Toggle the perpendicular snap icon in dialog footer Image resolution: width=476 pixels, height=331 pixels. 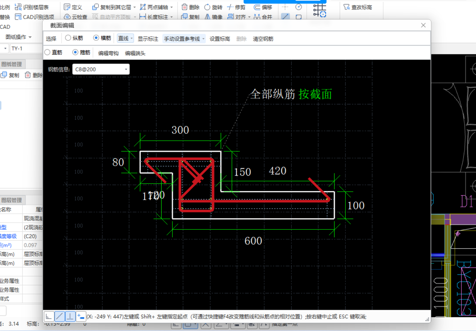pyautogui.click(x=70, y=317)
